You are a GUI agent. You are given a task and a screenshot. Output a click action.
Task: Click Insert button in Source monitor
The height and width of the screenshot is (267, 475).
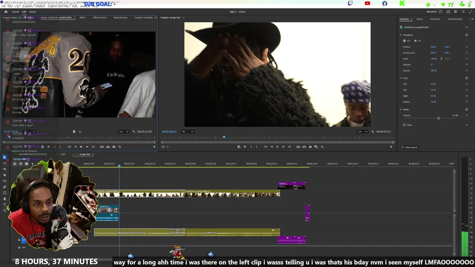pos(102,146)
